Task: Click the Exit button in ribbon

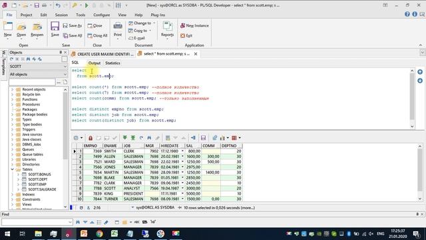Action: coord(186,35)
